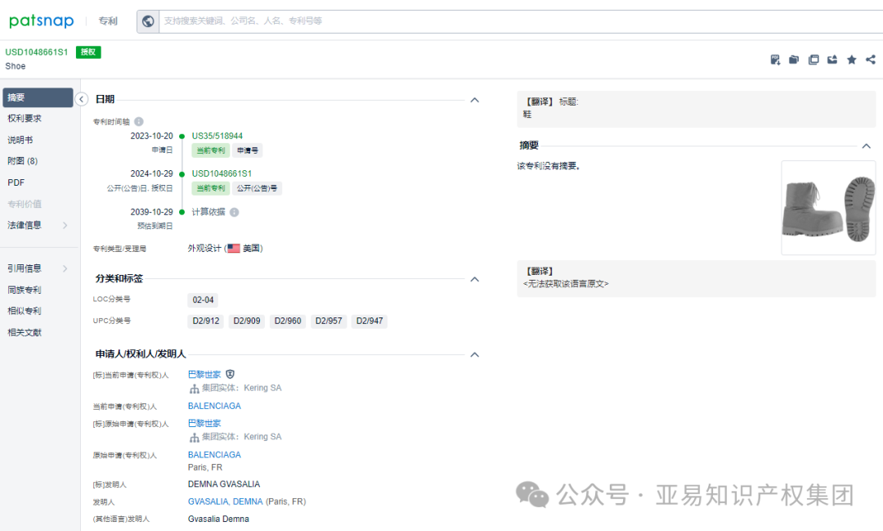Click the copy patent icon
The width and height of the screenshot is (883, 531).
click(813, 59)
